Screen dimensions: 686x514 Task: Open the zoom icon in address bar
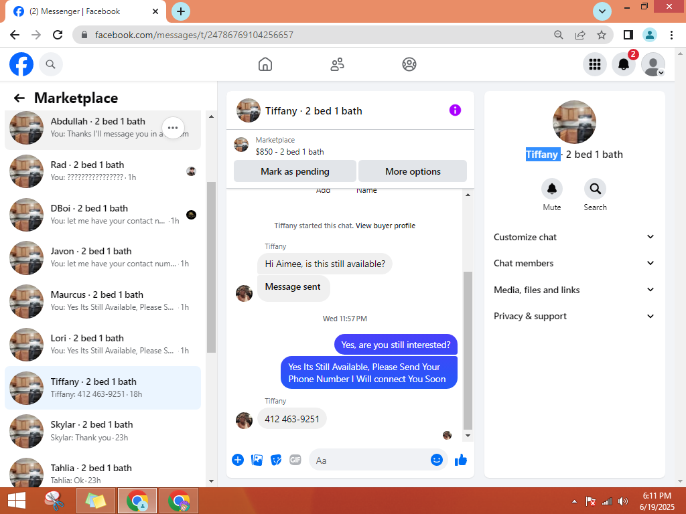point(558,35)
